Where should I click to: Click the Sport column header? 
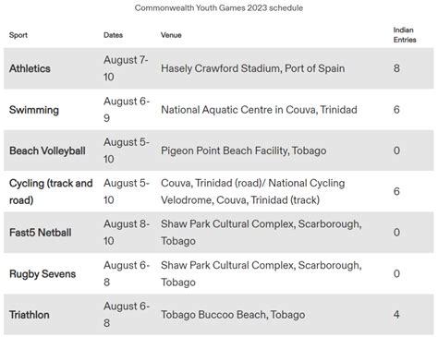[x=18, y=35]
